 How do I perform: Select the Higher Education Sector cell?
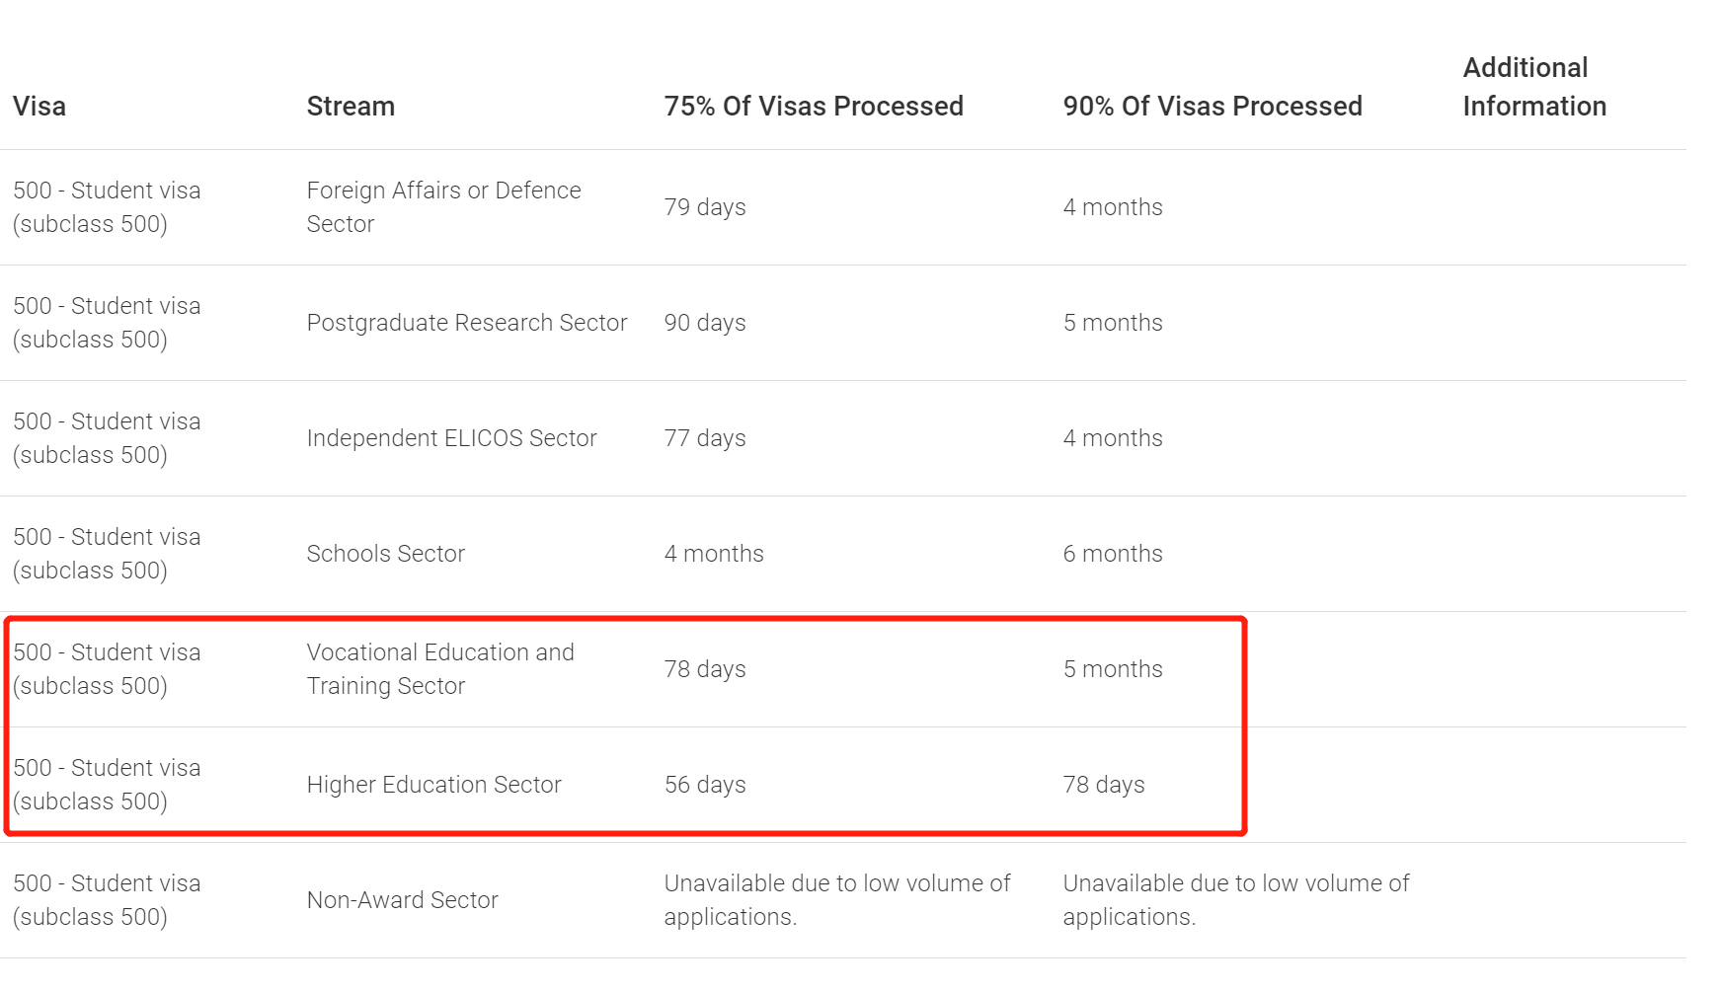433,785
